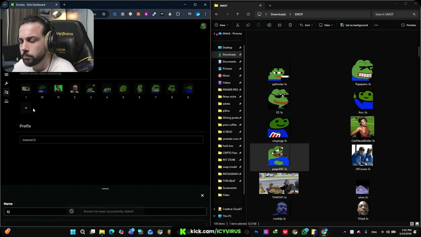Select the EMOT tab in File Explorer

(238, 5)
